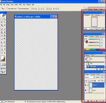Hide Layer 2 with its eye icon
Image resolution: width=106 pixels, height=103 pixels.
(86, 85)
